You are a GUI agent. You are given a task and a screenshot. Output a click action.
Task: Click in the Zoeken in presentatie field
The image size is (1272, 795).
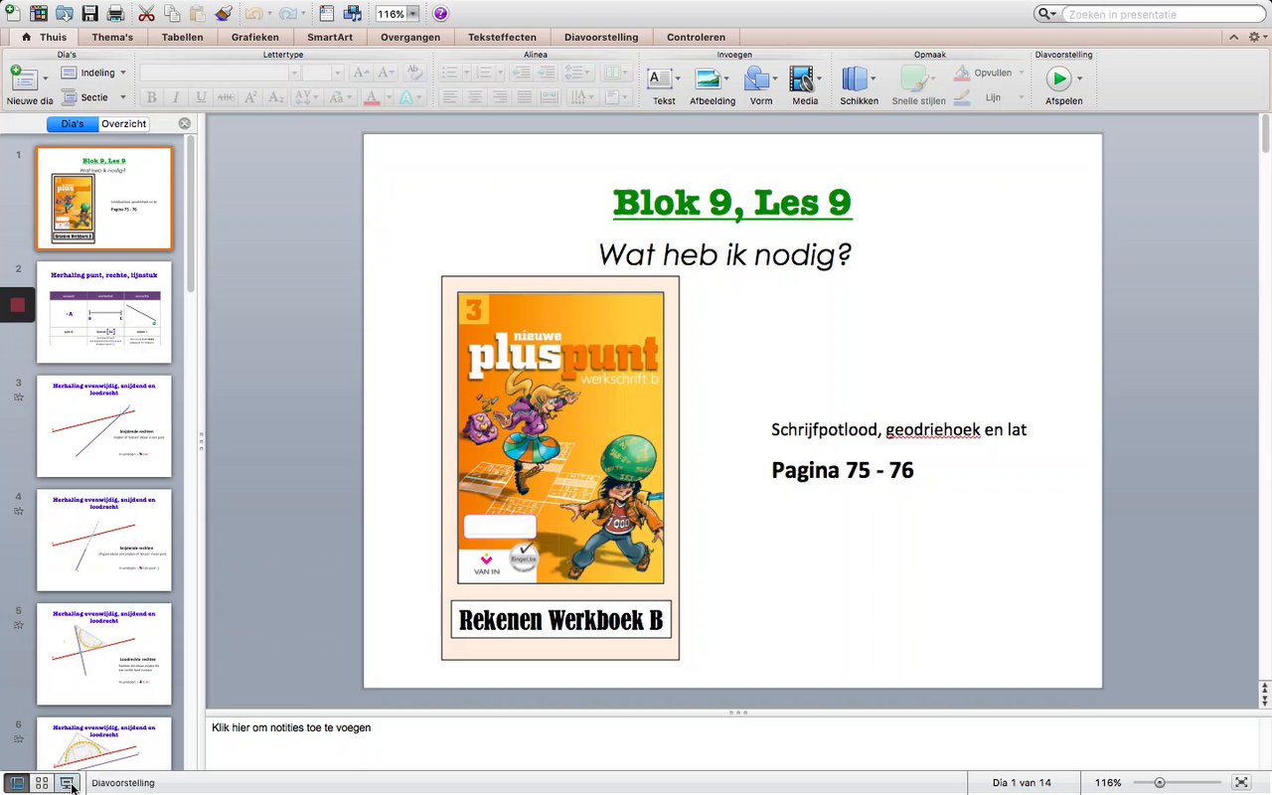coord(1163,14)
